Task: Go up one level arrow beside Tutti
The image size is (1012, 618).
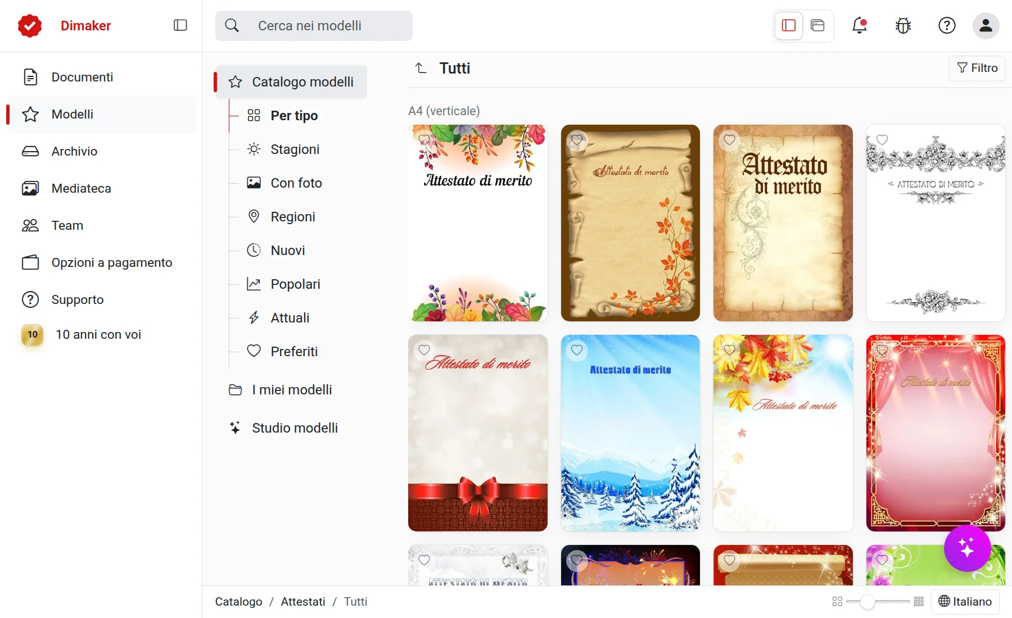Action: coord(421,68)
